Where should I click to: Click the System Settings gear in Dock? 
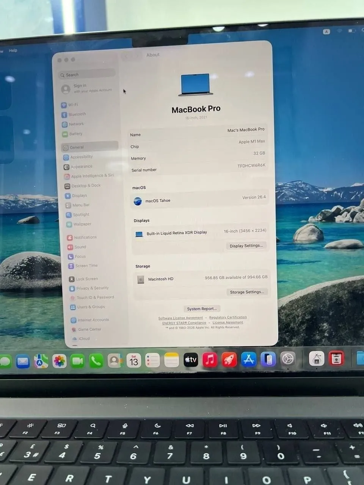tap(288, 359)
